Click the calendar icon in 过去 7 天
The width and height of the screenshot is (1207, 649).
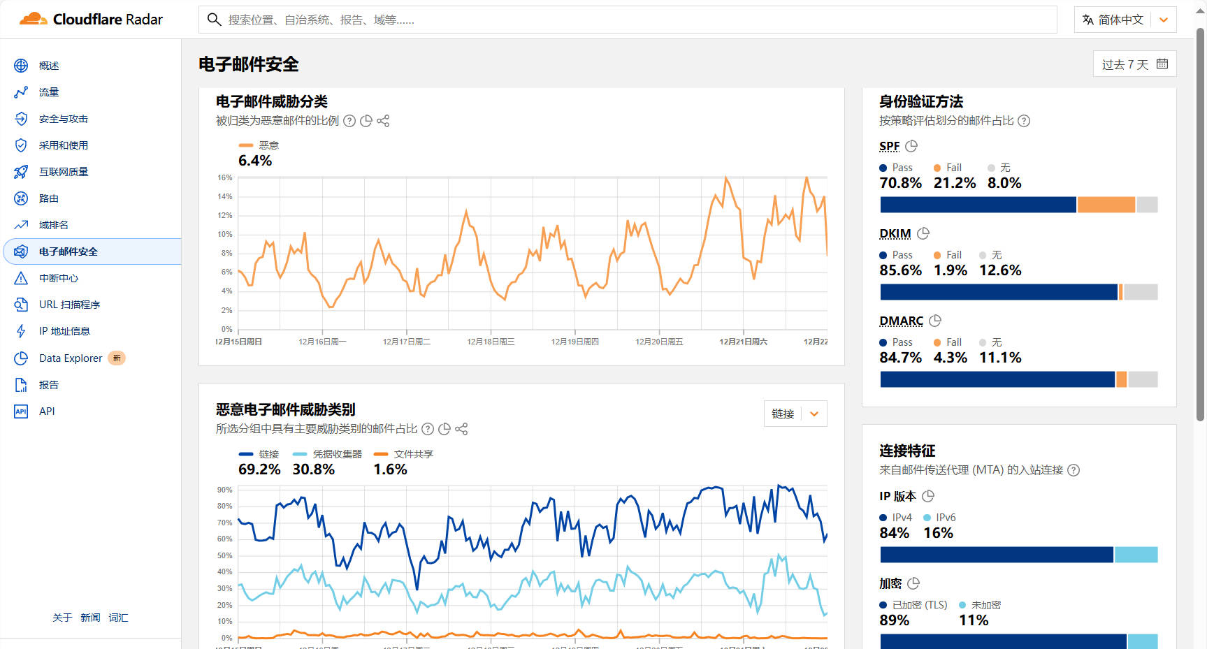pos(1162,64)
